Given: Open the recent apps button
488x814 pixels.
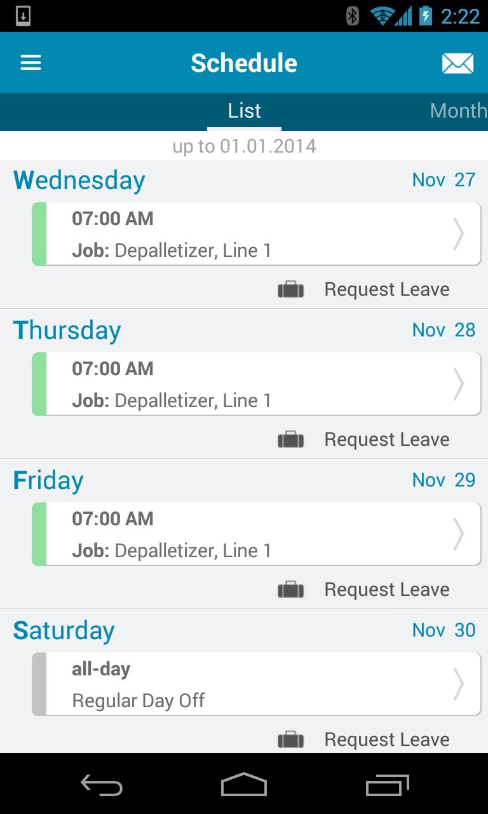Looking at the screenshot, I should (x=388, y=785).
